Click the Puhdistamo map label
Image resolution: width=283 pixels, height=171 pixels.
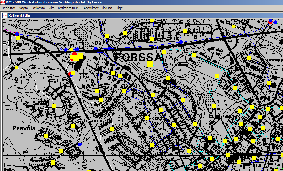coord(179,64)
